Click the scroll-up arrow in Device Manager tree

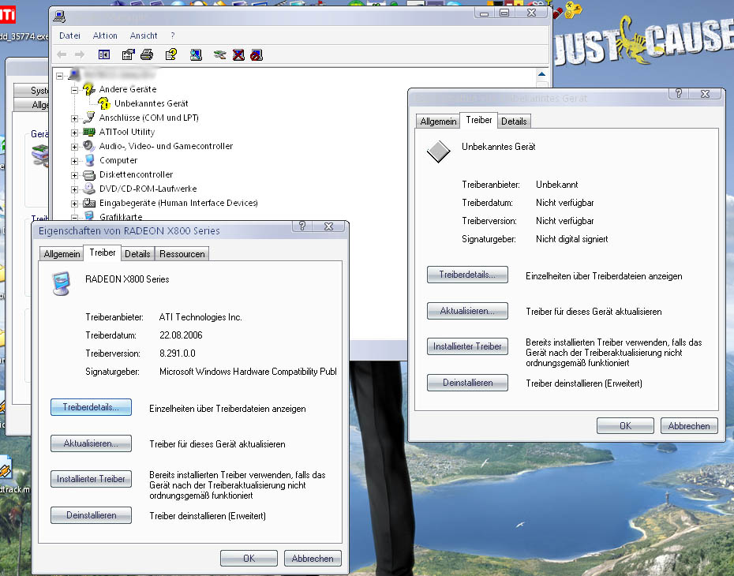click(x=541, y=74)
